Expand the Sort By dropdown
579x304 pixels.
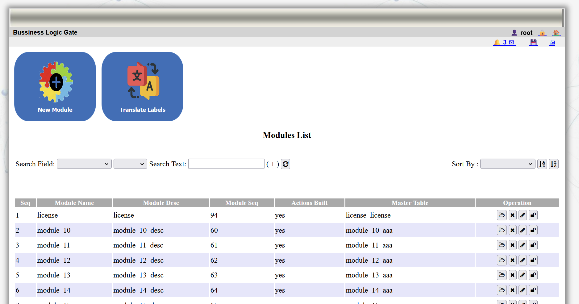pyautogui.click(x=507, y=164)
